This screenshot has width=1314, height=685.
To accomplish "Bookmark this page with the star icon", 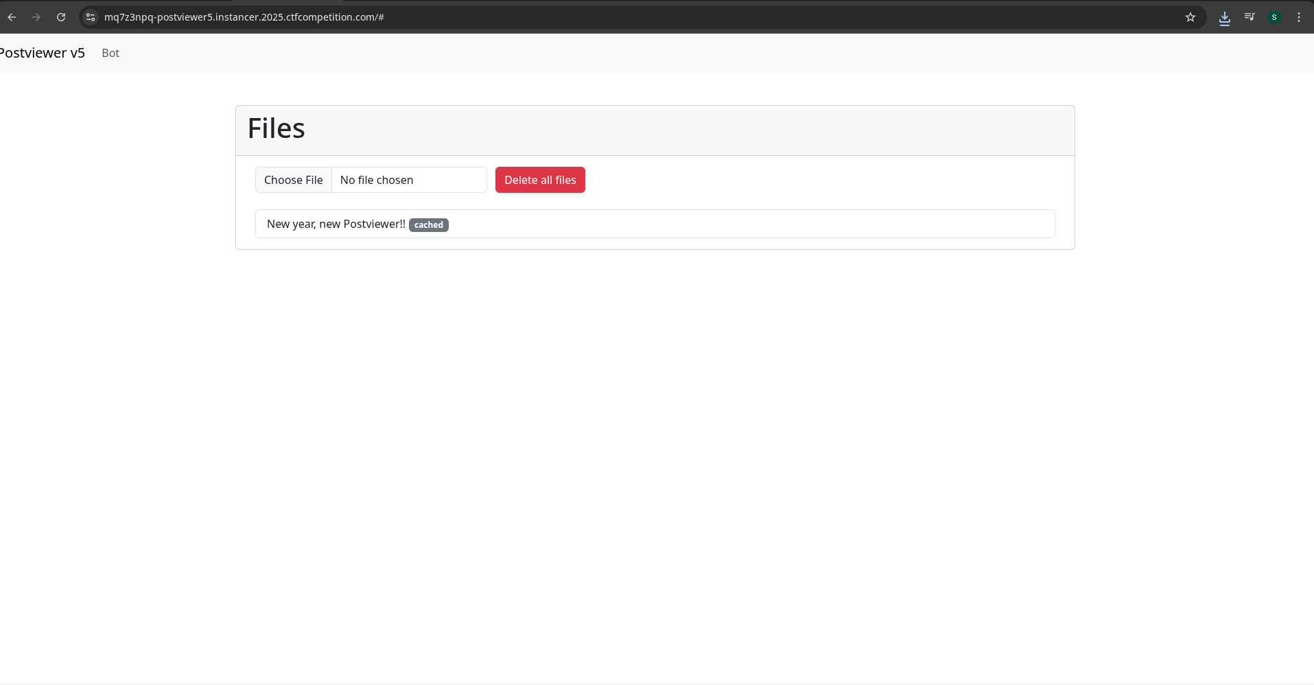I will [x=1190, y=17].
